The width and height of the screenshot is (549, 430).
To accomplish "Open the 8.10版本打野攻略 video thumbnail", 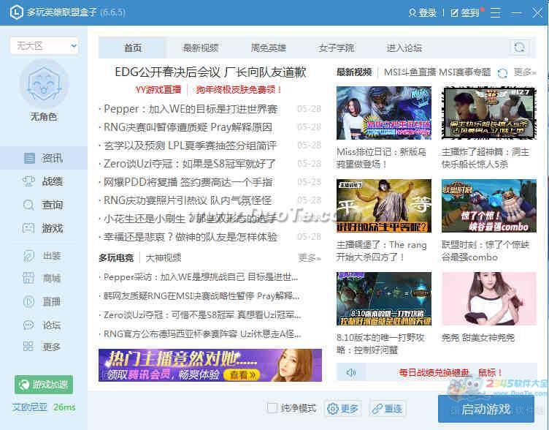I will [x=384, y=298].
